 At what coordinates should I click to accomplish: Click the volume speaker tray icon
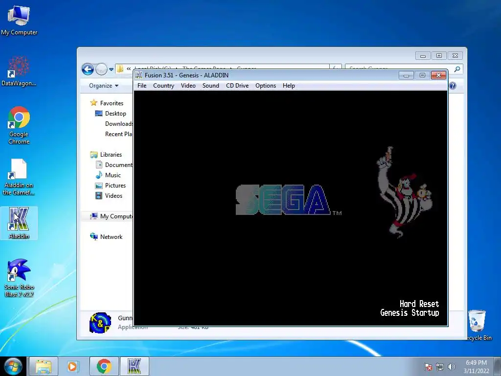pos(452,367)
